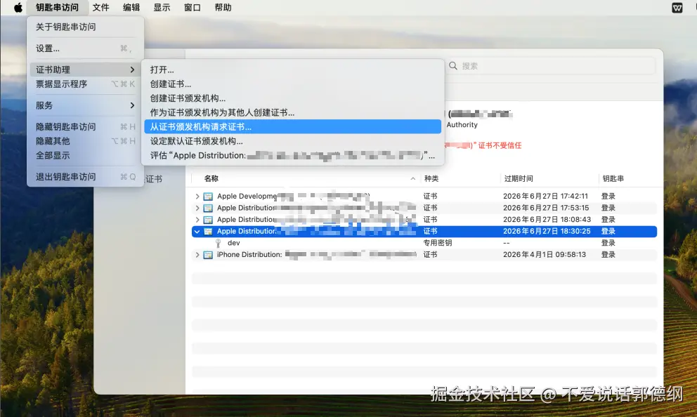Click 作为证书颁发机构为其他人创建证书...
The height and width of the screenshot is (417, 697).
pyautogui.click(x=292, y=112)
